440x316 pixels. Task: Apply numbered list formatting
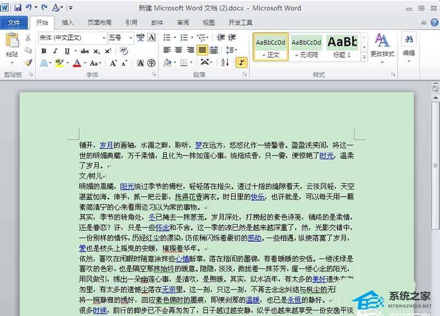click(184, 37)
